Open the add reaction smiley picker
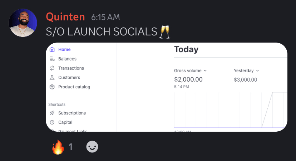The image size is (296, 161). coord(92,147)
